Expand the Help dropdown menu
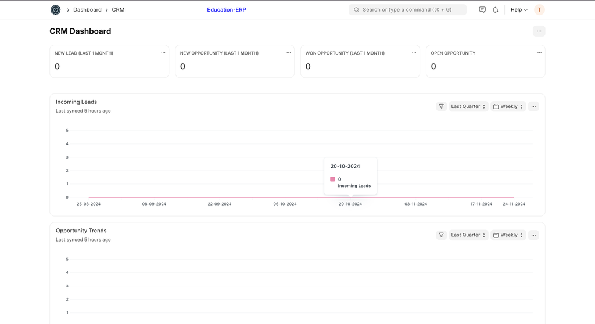 coord(519,10)
